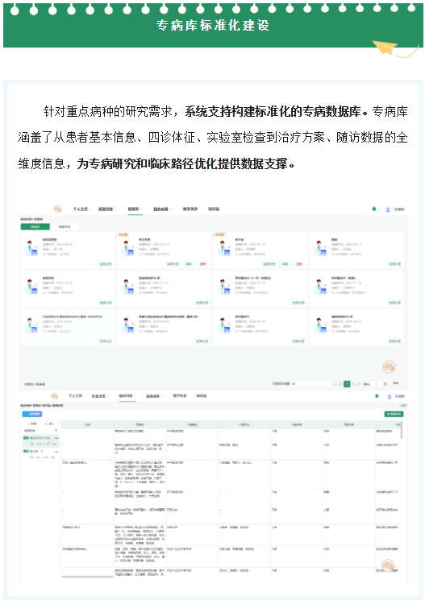Click red delete button on 2025-05-12 card
Image resolution: width=425 pixels, height=604 pixels.
pos(299,264)
